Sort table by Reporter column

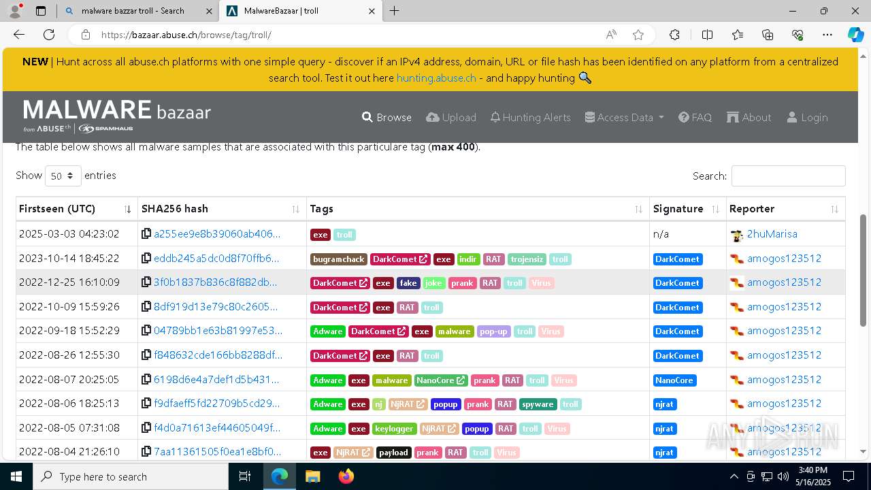[x=785, y=209]
